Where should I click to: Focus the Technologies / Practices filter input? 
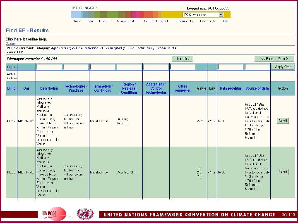(x=76, y=67)
